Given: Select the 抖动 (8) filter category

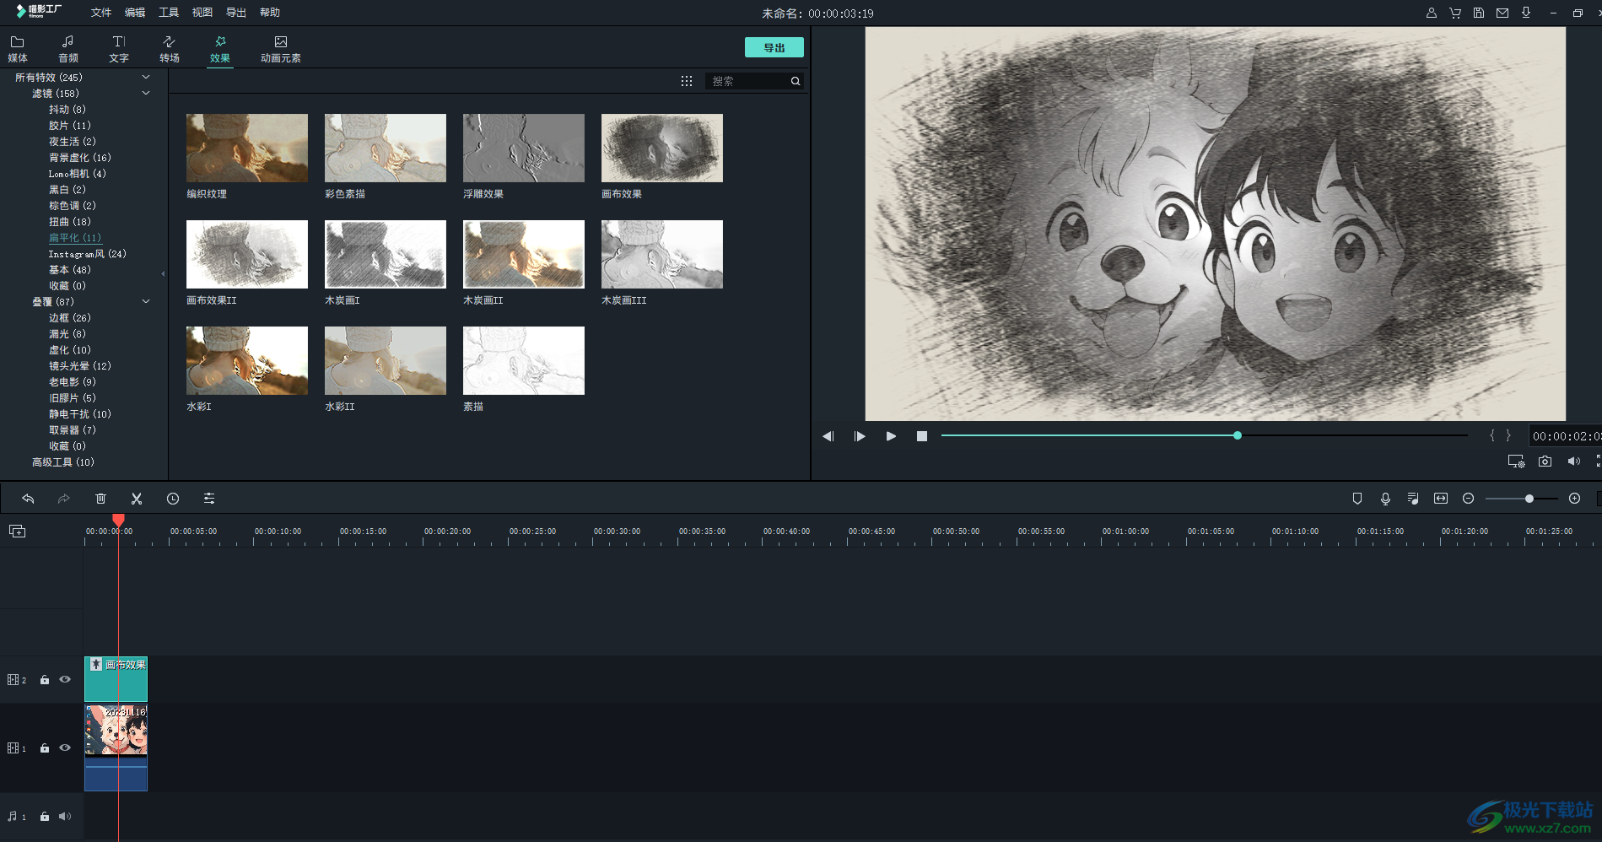Looking at the screenshot, I should pos(67,110).
